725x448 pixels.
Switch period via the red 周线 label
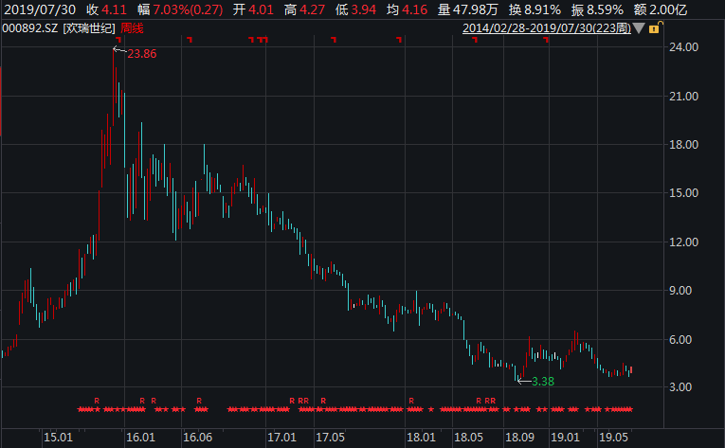point(132,28)
